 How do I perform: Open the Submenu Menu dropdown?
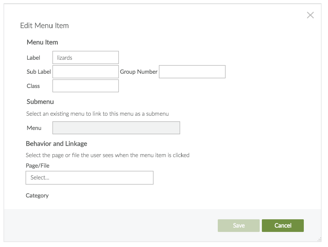(x=116, y=128)
